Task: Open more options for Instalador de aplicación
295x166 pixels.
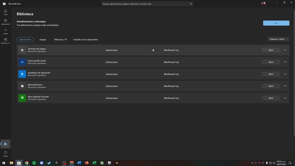Action: 285,74
